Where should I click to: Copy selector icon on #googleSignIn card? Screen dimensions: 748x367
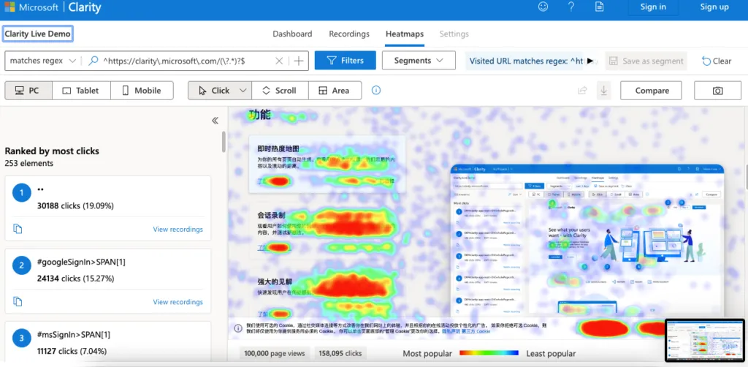[x=18, y=302]
